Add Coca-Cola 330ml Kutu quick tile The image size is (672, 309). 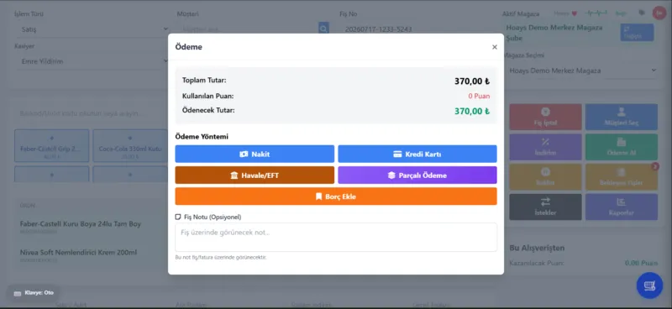tap(130, 146)
